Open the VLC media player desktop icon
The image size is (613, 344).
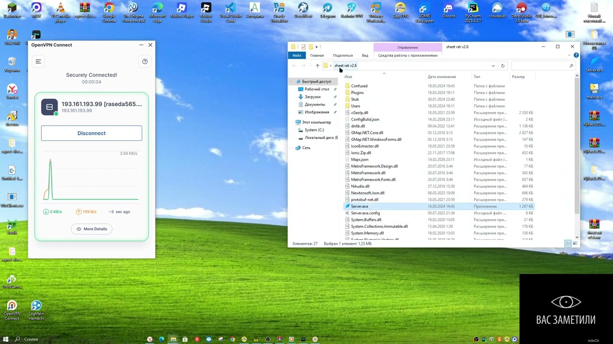pos(60,13)
